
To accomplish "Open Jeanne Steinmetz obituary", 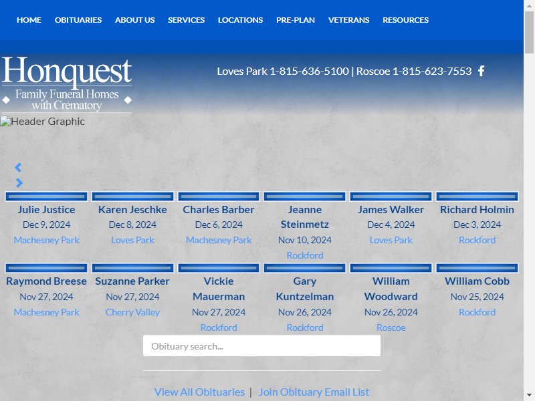I will coord(305,217).
